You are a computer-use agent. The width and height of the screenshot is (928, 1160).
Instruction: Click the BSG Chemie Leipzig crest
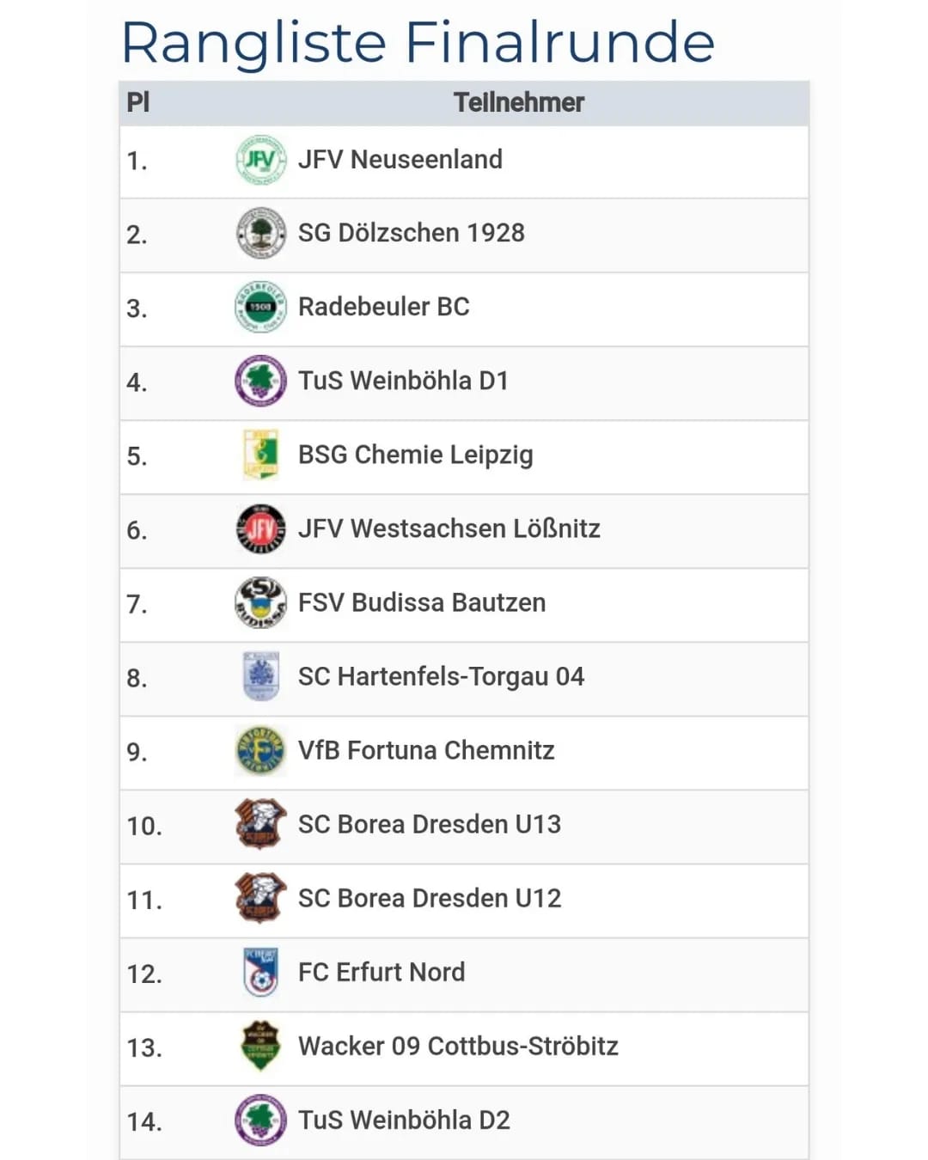[260, 455]
